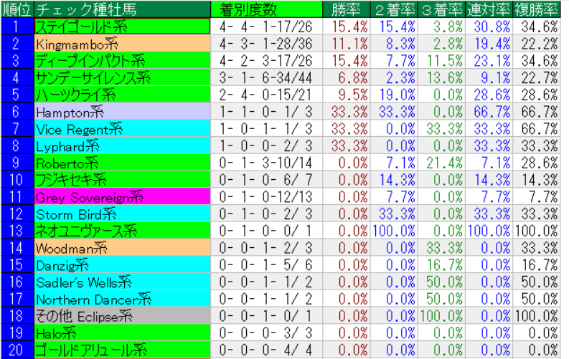Click the magenta Grey Sovereign系 cell
The height and width of the screenshot is (359, 569).
pos(122,196)
